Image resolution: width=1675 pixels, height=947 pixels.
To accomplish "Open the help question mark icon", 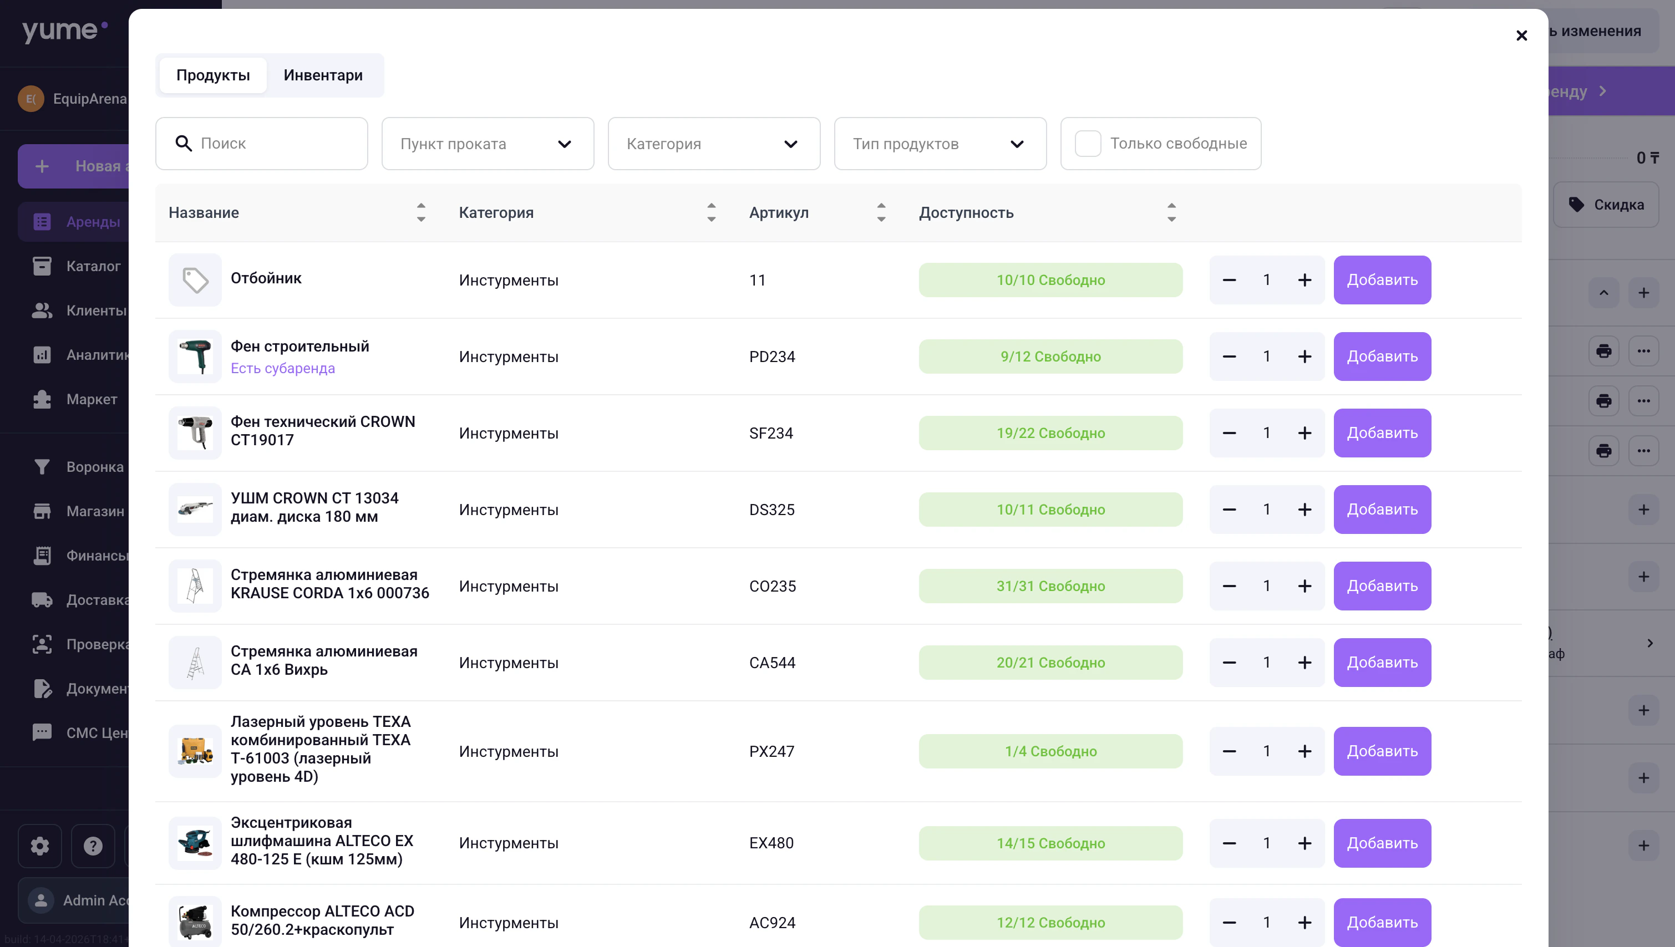I will (93, 846).
